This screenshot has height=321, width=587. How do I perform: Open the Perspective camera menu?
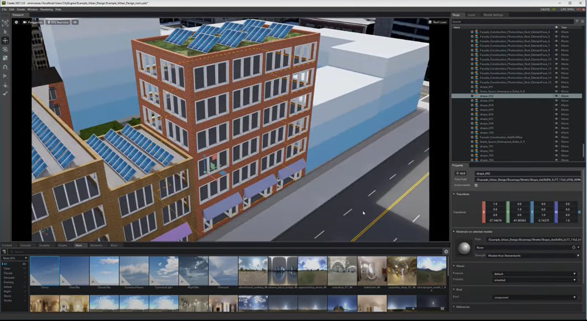(33, 22)
